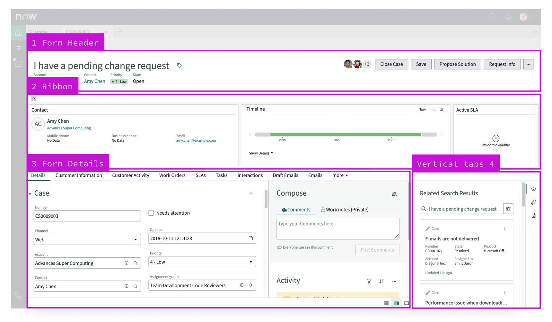Open the Work Orders tab
This screenshot has width=552, height=322.
tap(172, 175)
